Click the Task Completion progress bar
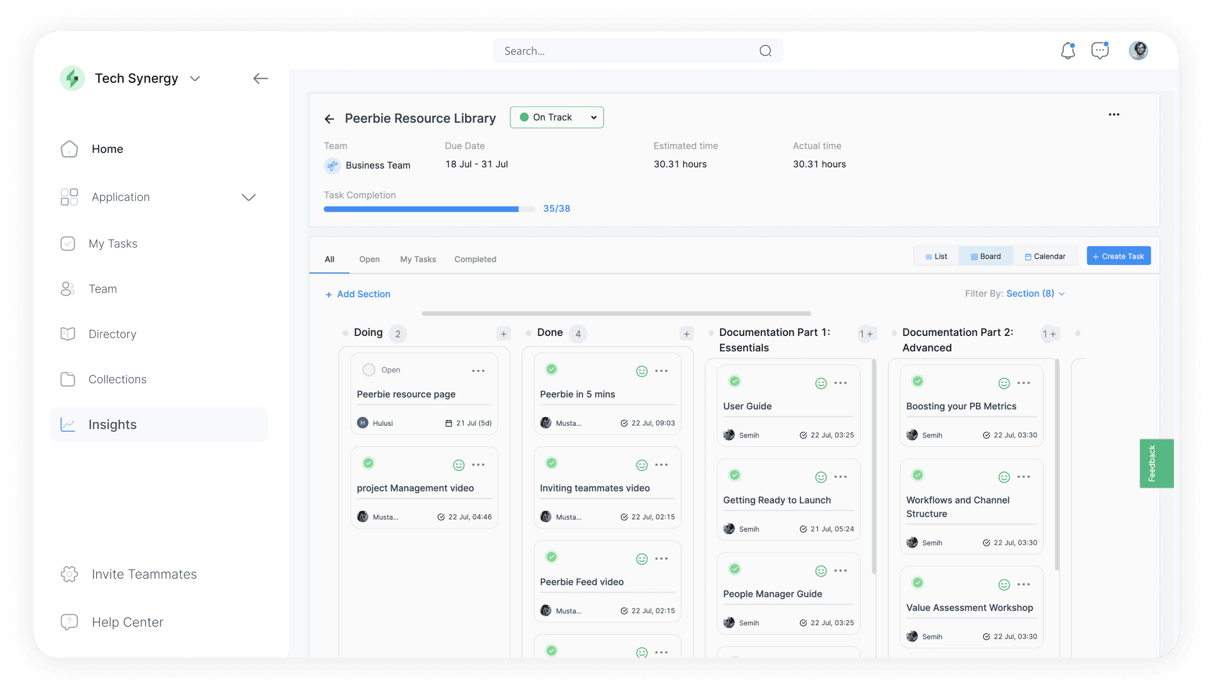 point(429,209)
